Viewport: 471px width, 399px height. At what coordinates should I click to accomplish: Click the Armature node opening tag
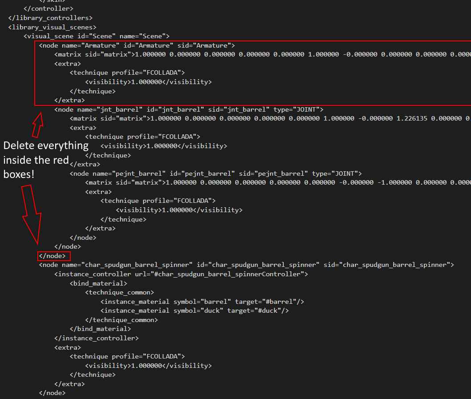[x=137, y=45]
